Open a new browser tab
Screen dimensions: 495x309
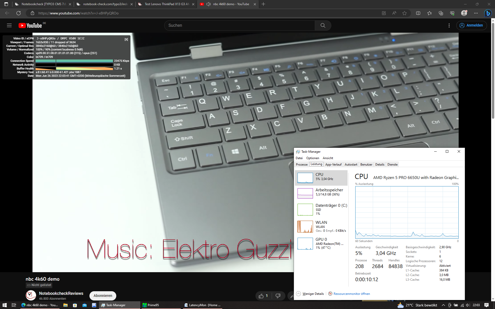pos(263,4)
